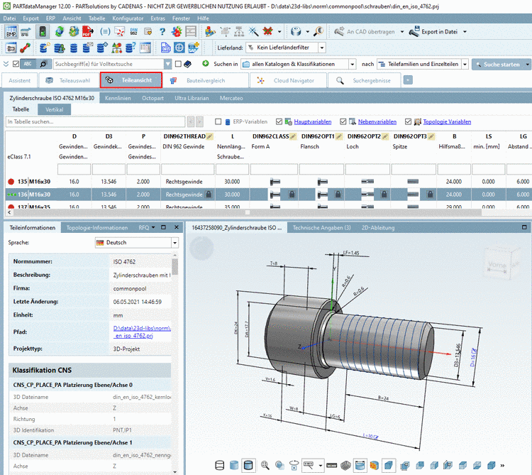Click the 'An CAD übertragen' toolbar button
532x475 pixels.
360,32
